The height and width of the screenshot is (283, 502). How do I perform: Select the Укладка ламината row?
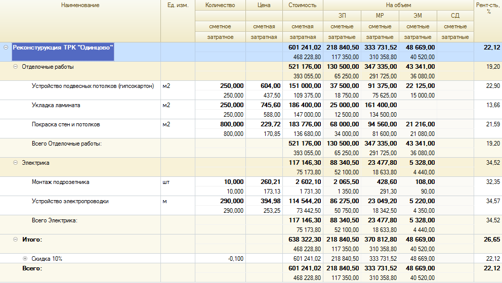(x=56, y=105)
